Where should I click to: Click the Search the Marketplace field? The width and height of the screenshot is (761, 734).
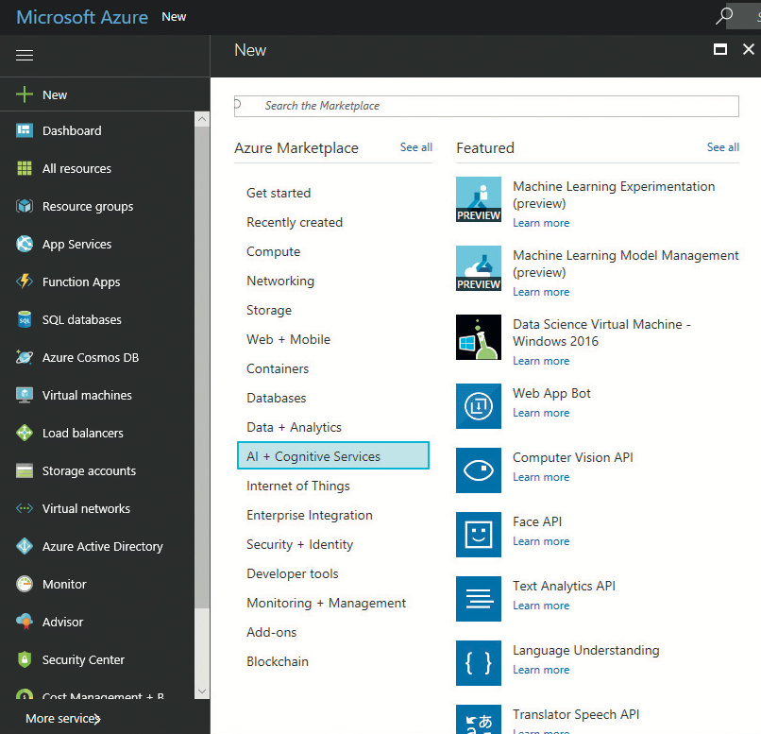click(486, 106)
